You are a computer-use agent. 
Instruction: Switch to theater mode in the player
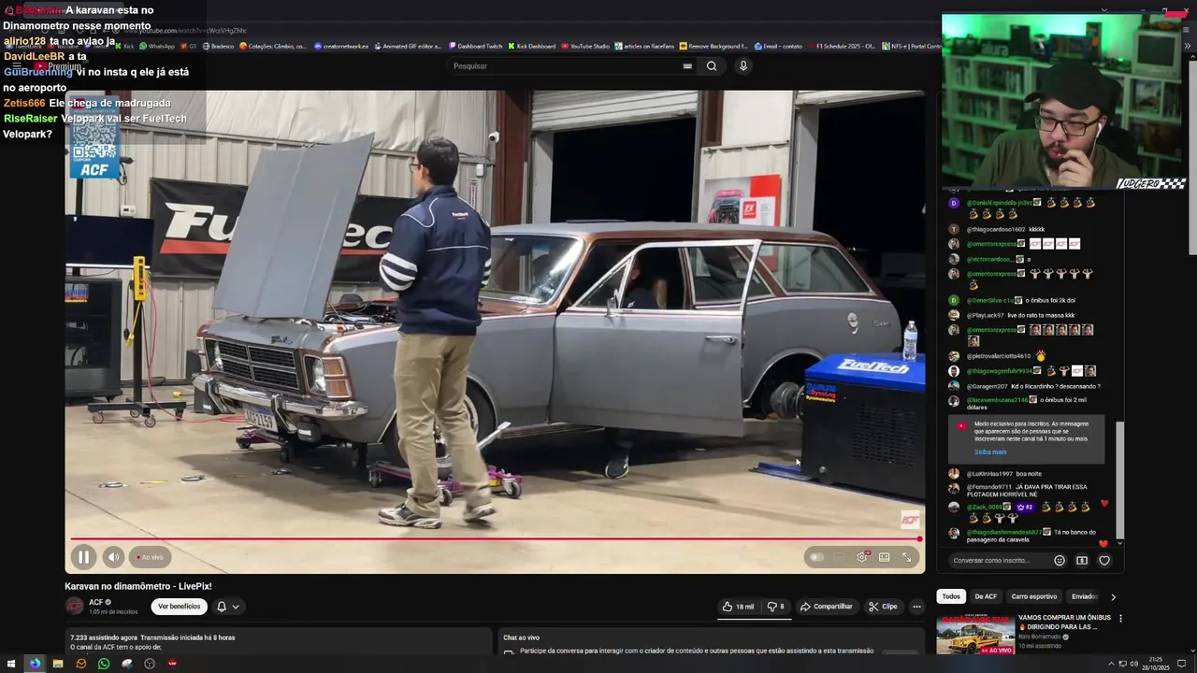[884, 557]
